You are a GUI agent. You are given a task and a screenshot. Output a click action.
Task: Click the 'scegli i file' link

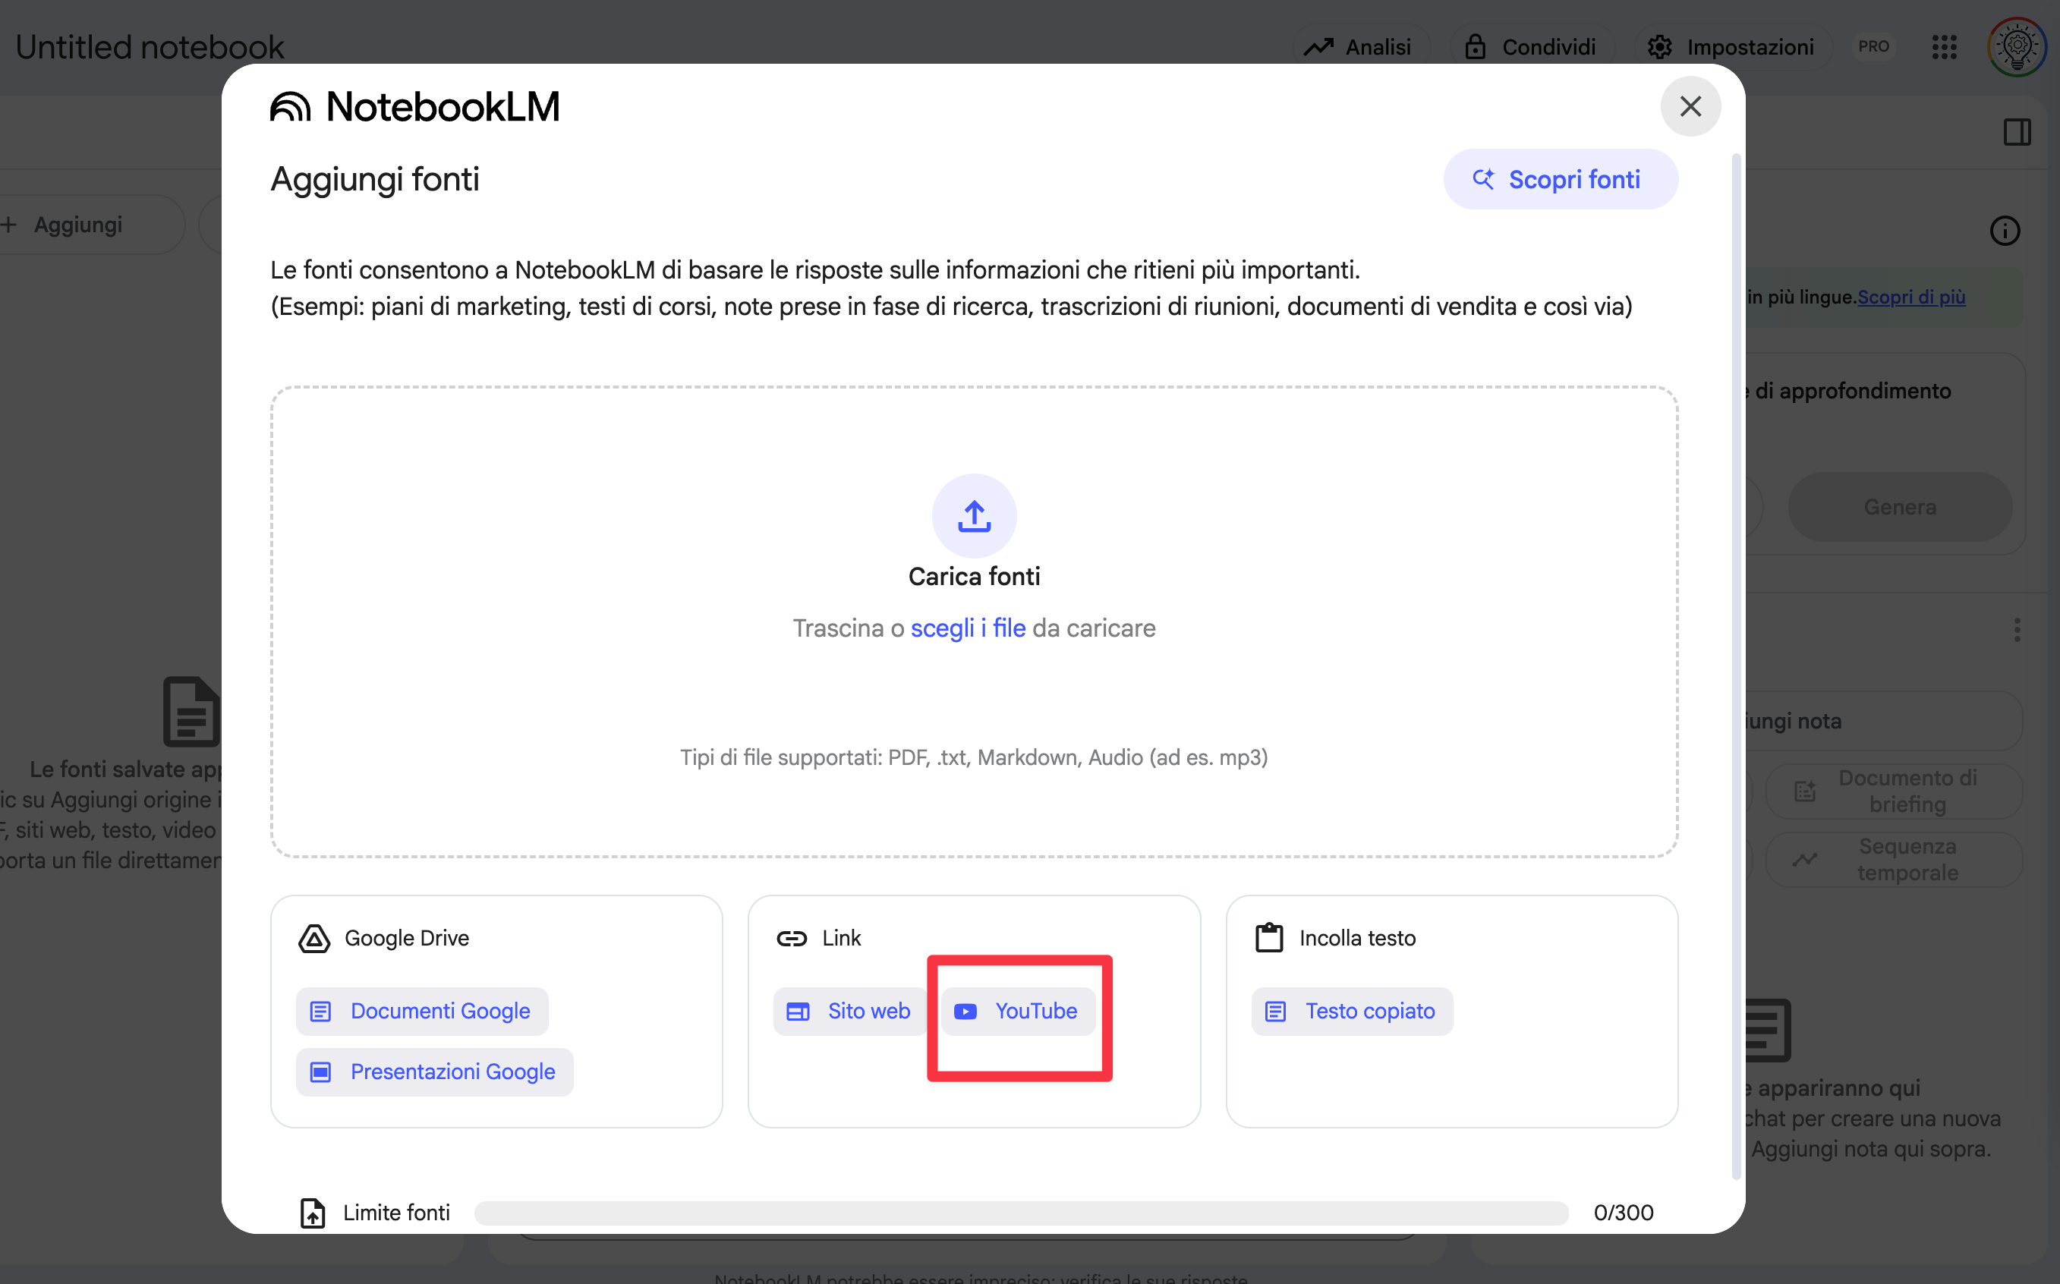967,628
